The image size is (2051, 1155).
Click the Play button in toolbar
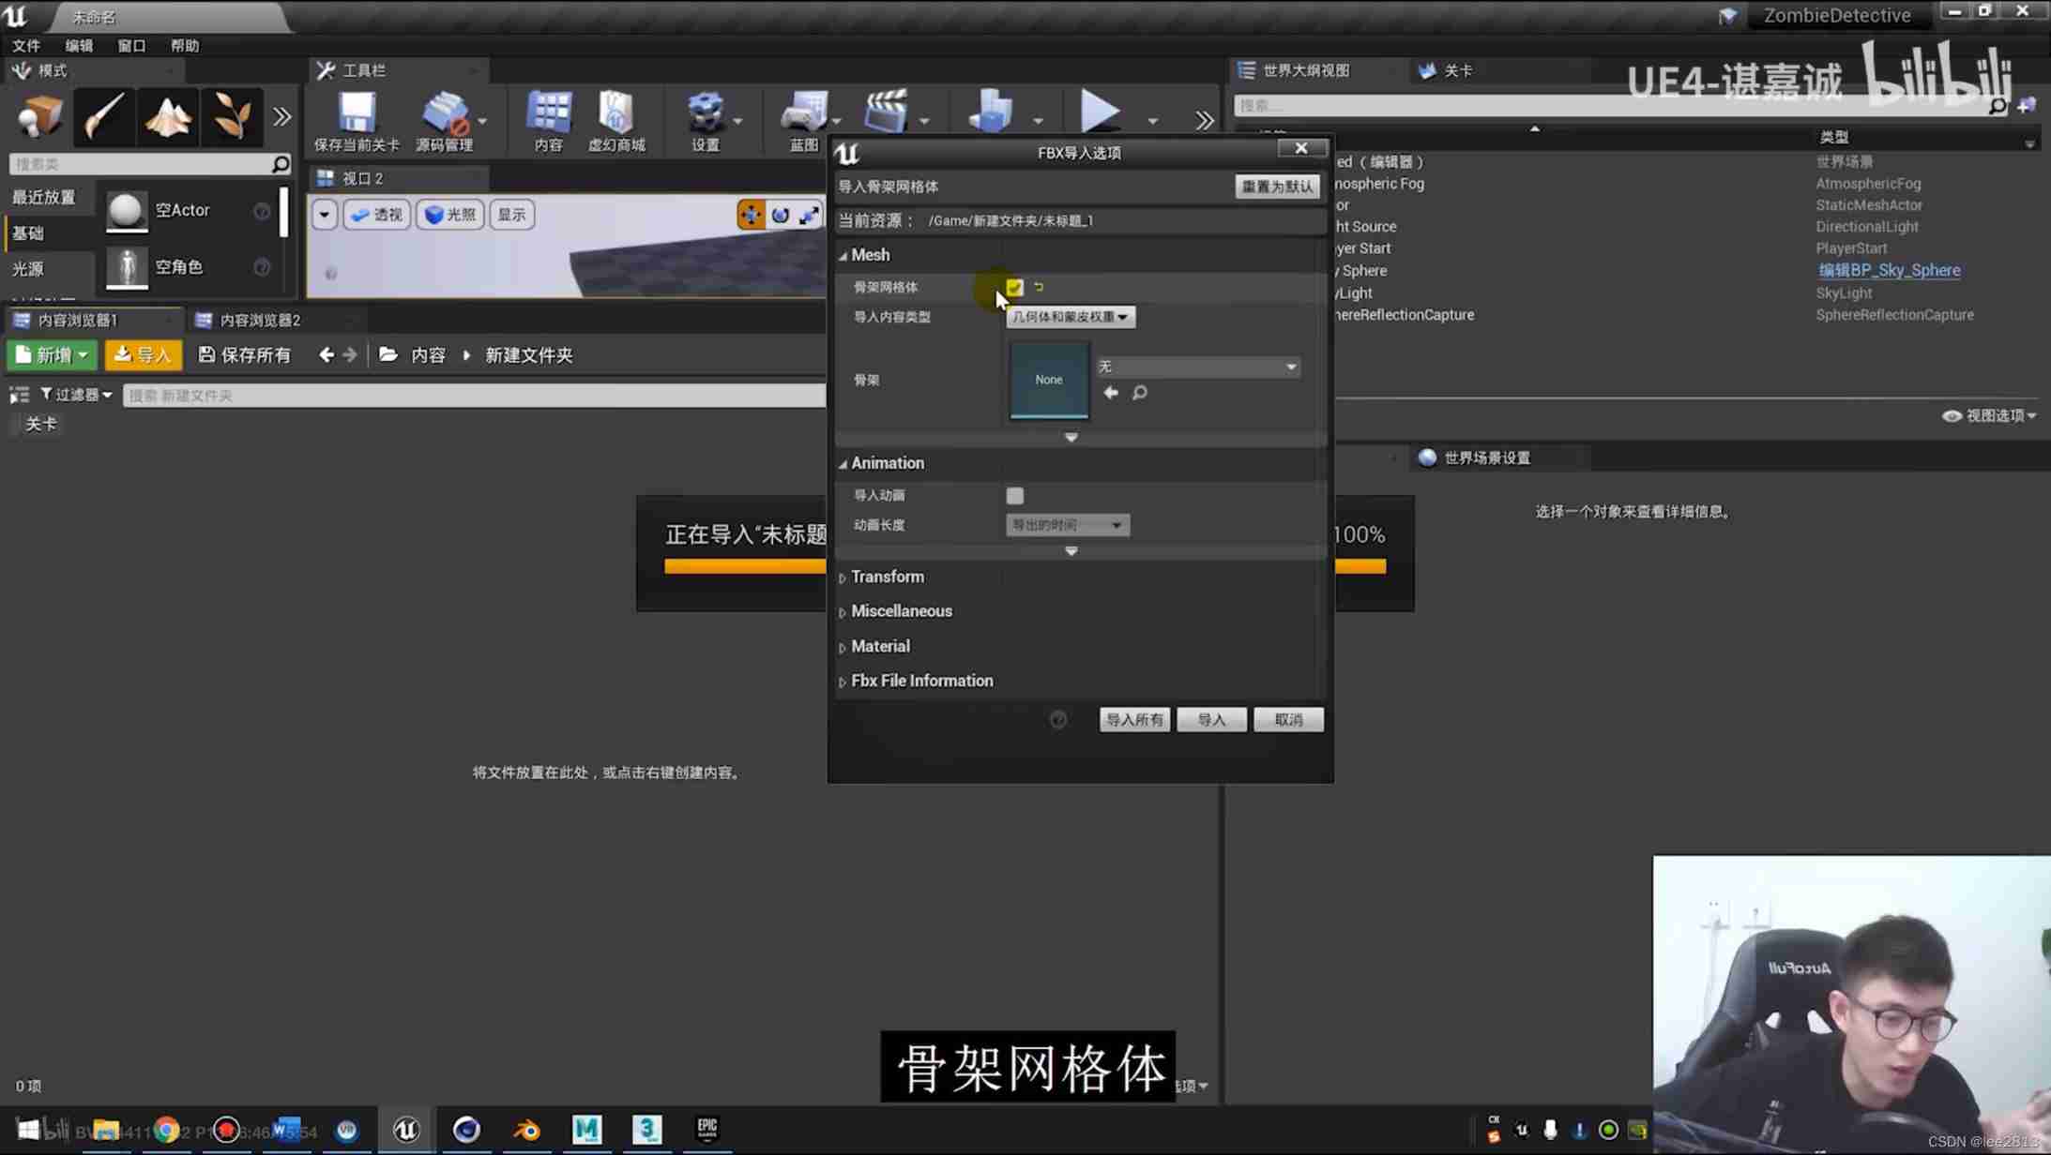pyautogui.click(x=1100, y=112)
